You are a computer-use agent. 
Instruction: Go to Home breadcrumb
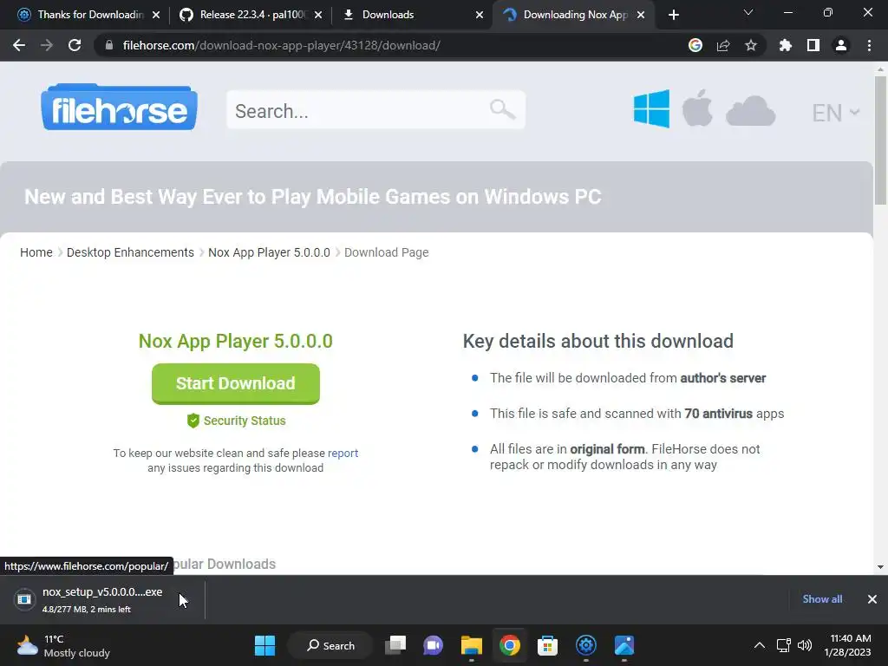(36, 252)
